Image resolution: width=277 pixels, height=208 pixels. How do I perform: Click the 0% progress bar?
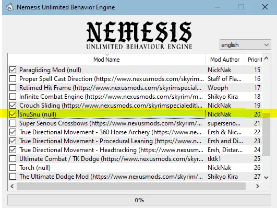139,200
